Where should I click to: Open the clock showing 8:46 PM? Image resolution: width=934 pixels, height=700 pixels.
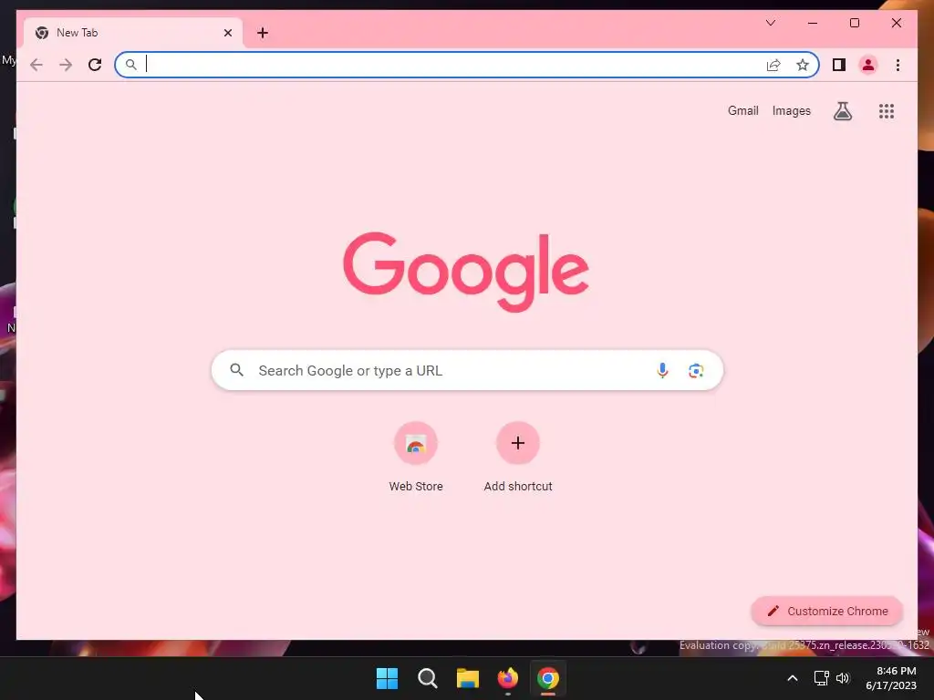pos(890,678)
